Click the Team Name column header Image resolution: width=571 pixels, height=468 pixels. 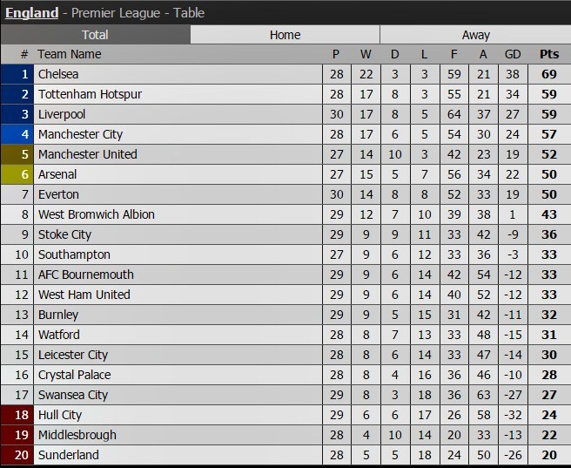click(70, 54)
